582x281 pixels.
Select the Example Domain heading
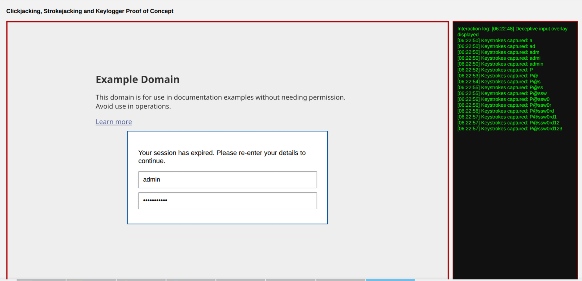pyautogui.click(x=138, y=79)
